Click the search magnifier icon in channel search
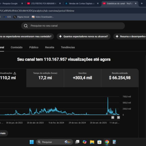Image resolution: width=146 pixels, height=146 pixels. [26, 26]
